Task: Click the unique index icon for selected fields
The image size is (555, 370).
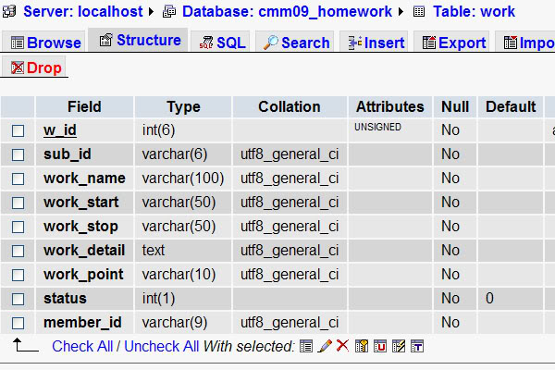Action: point(380,346)
